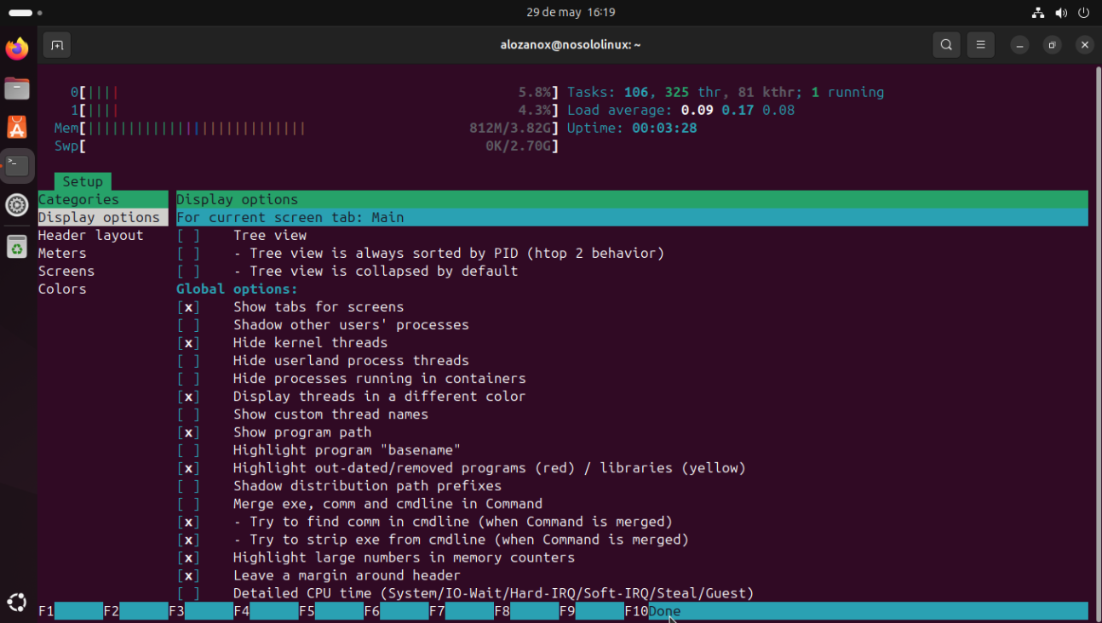Screen dimensions: 1102x623
Task: Enable the Tree view checkbox
Action: pos(188,236)
